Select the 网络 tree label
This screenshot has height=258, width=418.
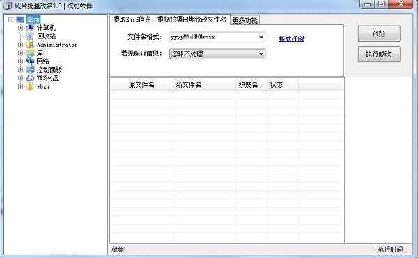click(x=43, y=61)
